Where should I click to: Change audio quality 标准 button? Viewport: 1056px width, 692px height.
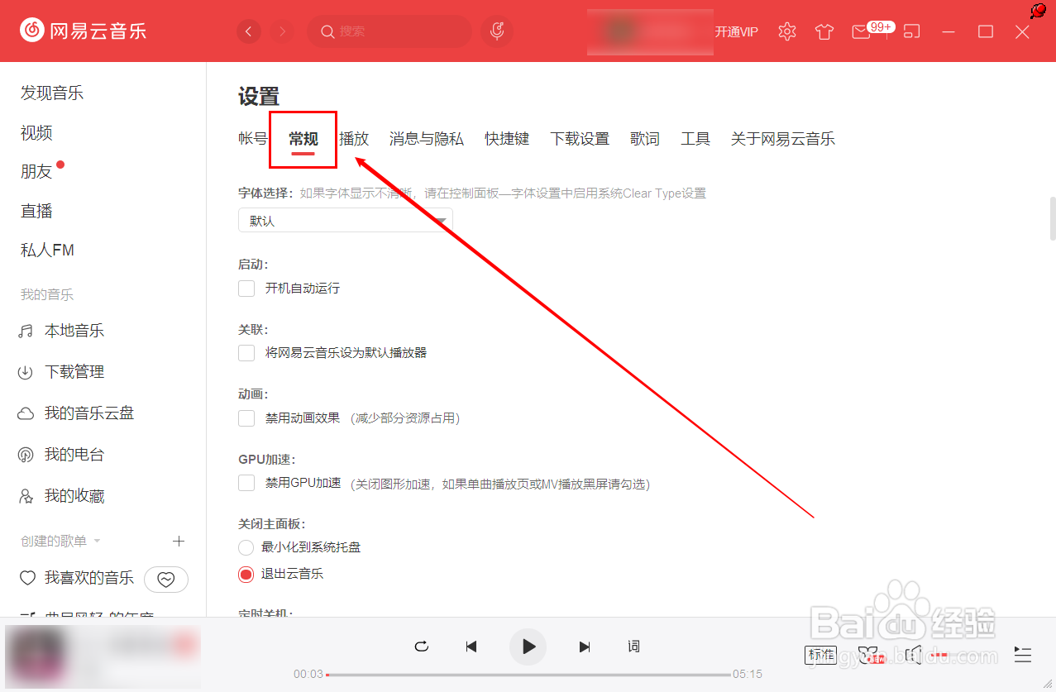(x=821, y=655)
